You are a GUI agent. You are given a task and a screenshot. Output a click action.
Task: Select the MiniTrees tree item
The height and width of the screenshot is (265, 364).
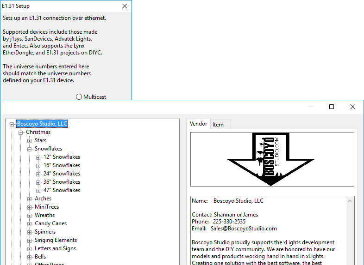click(47, 207)
